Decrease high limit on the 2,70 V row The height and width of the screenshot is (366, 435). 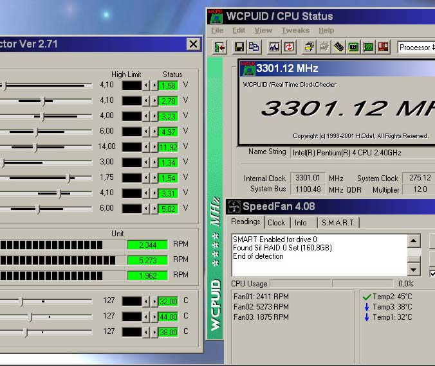pos(146,101)
